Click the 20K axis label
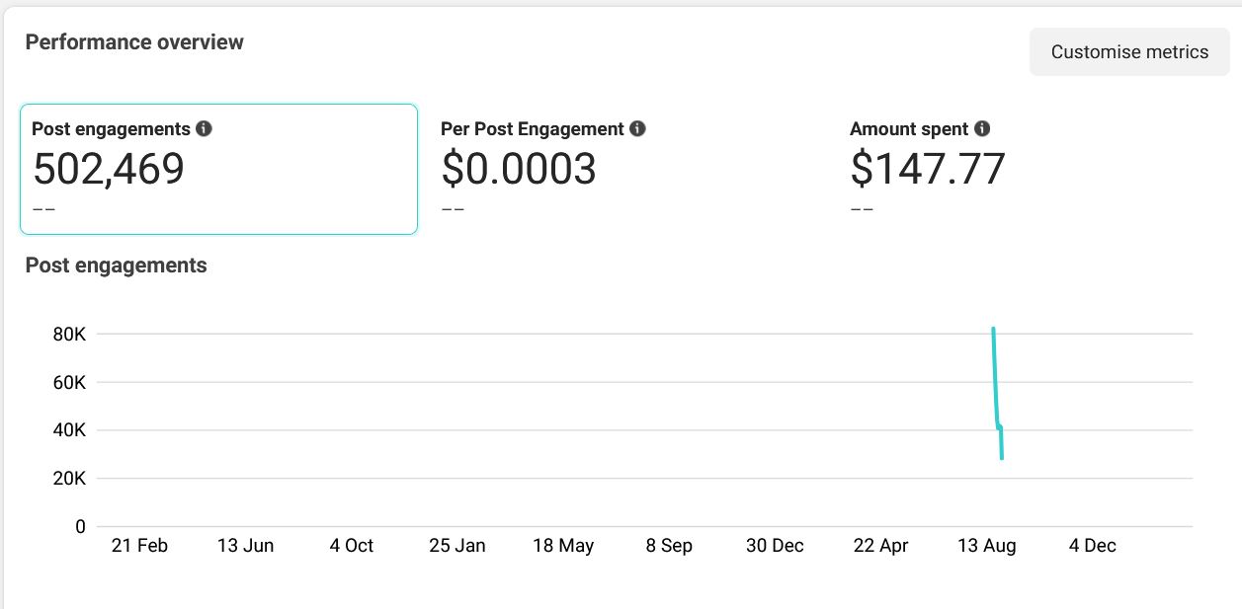The image size is (1242, 609). click(x=69, y=479)
